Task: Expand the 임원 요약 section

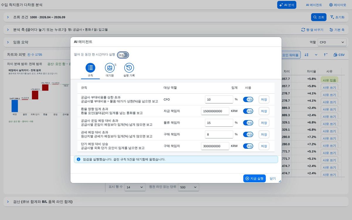Action: click(8, 42)
